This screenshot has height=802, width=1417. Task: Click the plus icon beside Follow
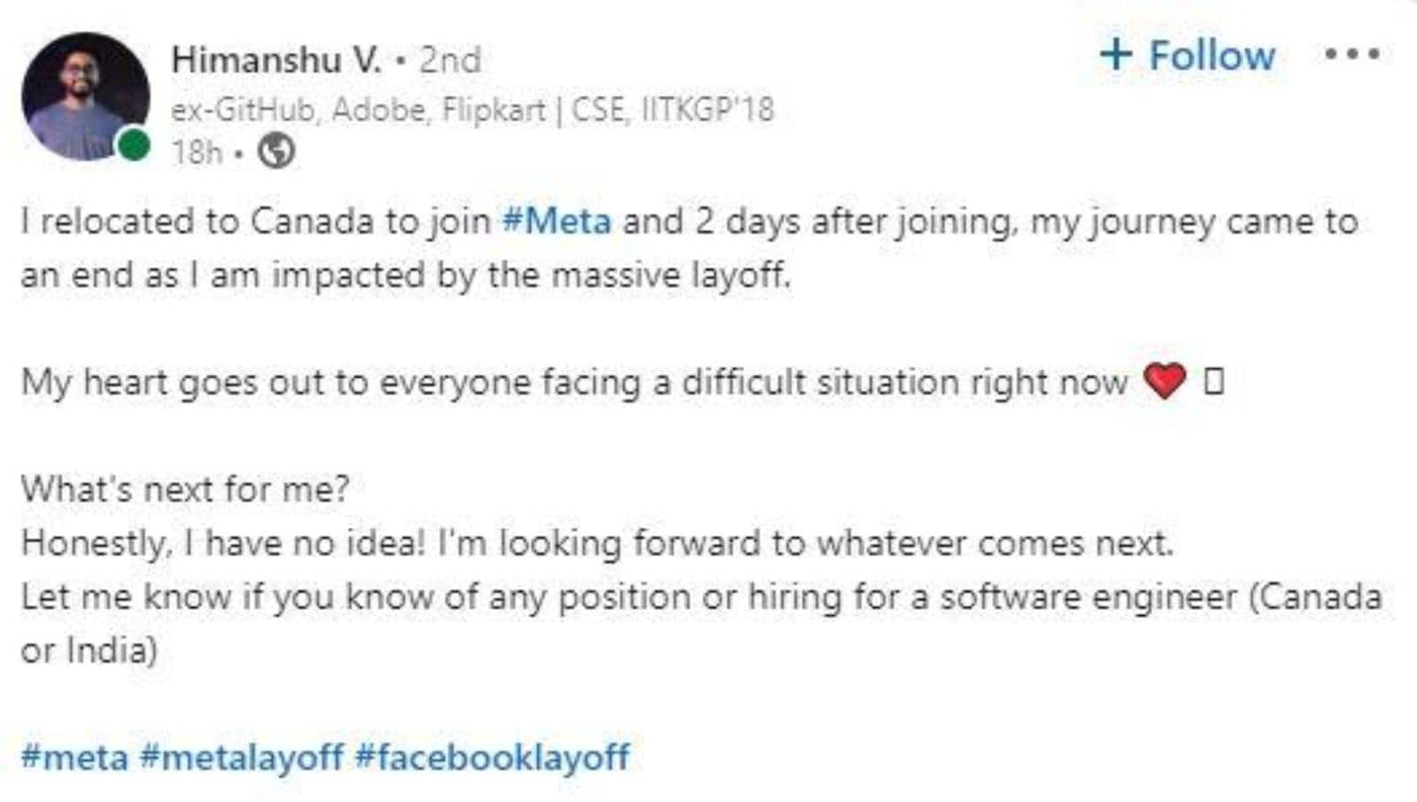click(x=1116, y=54)
